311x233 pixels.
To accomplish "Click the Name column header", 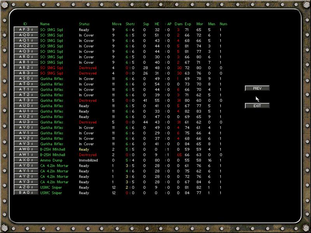I will [45, 24].
